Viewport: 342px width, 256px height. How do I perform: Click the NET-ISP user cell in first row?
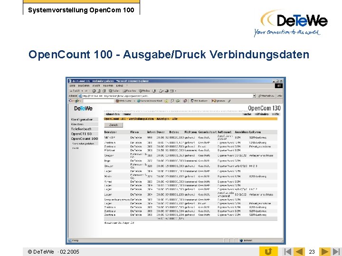(110, 137)
